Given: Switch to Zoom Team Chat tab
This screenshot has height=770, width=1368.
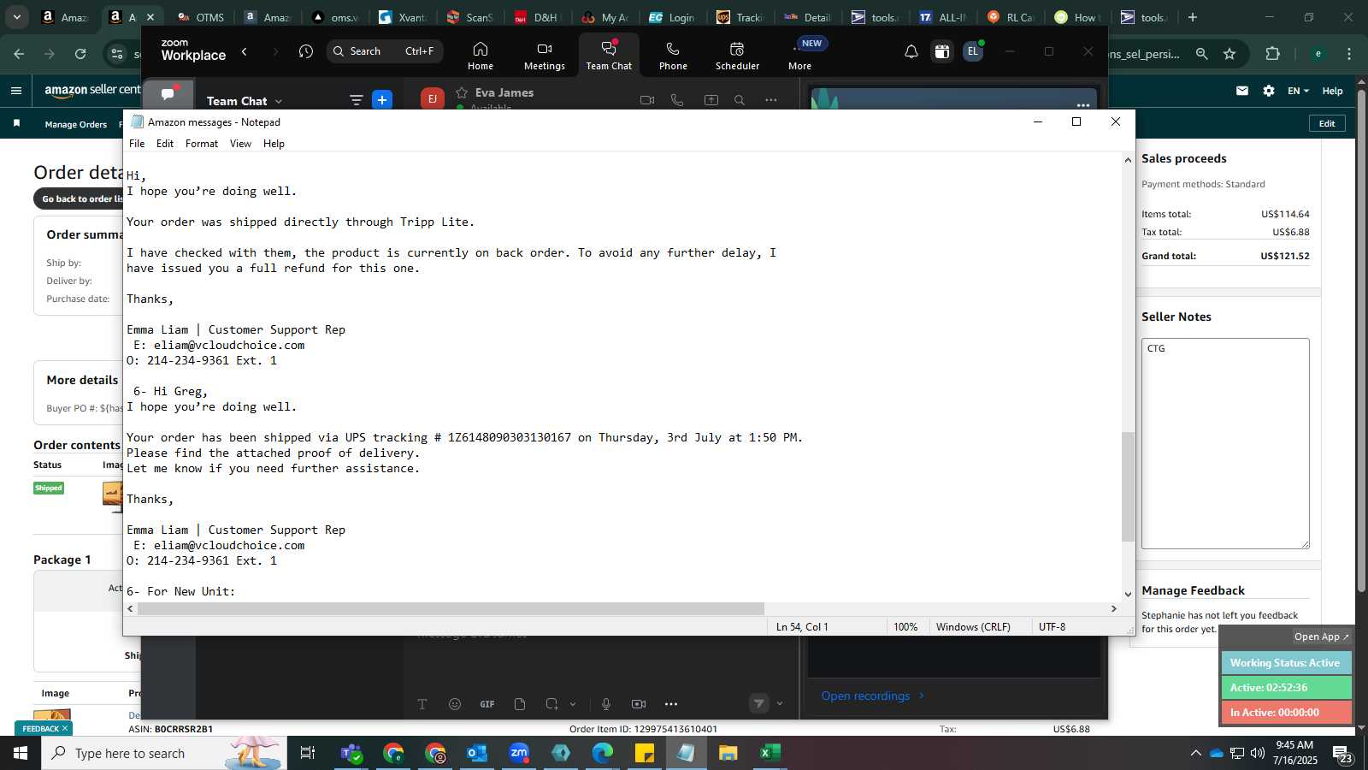Looking at the screenshot, I should [609, 56].
